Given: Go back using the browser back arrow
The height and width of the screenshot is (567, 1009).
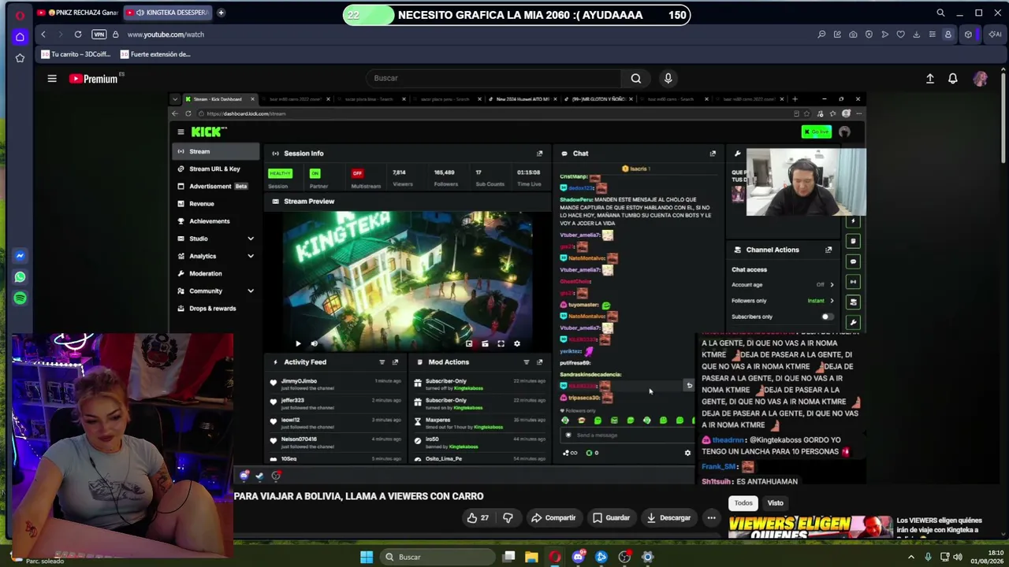Looking at the screenshot, I should 43,34.
